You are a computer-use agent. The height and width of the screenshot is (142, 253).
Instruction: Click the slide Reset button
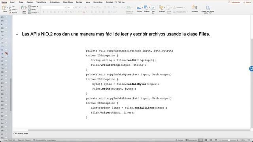coord(32,9)
